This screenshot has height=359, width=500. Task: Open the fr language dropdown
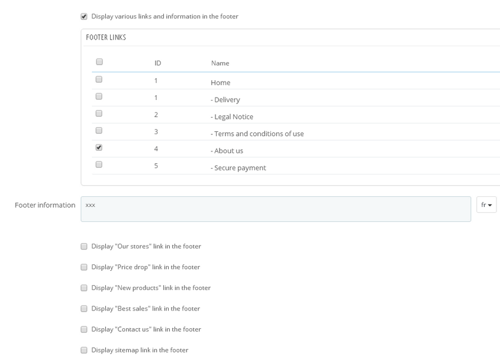(486, 205)
